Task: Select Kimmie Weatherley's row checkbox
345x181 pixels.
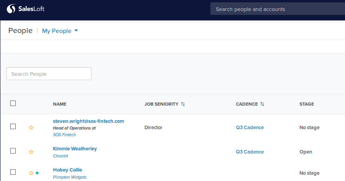Action: 13,151
